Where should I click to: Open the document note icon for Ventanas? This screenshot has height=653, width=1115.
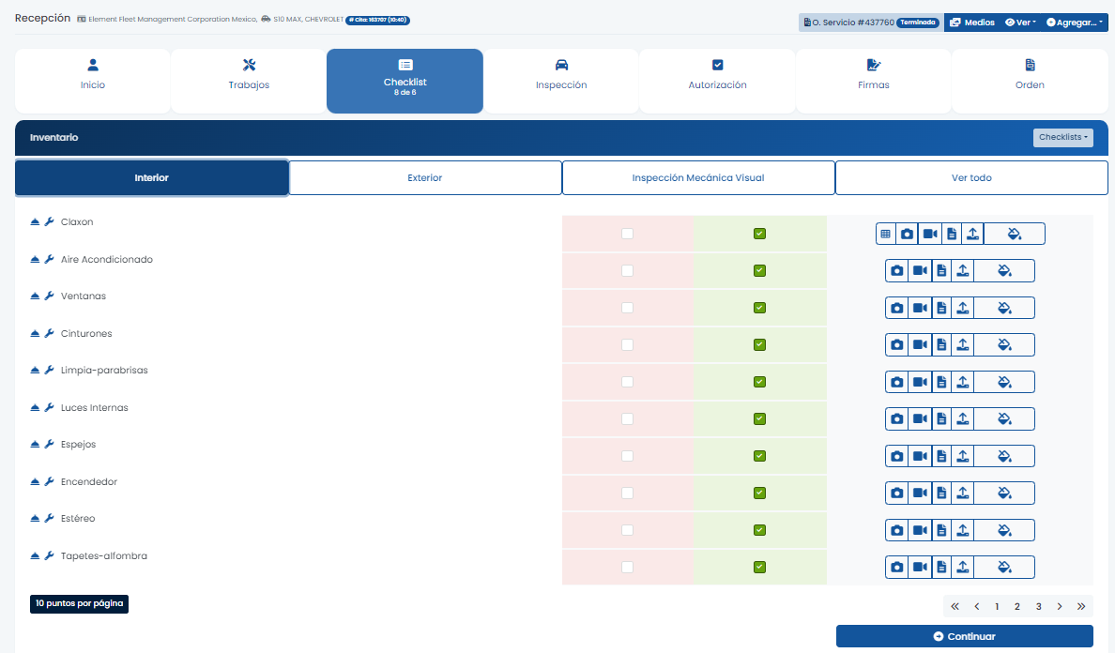(x=941, y=308)
